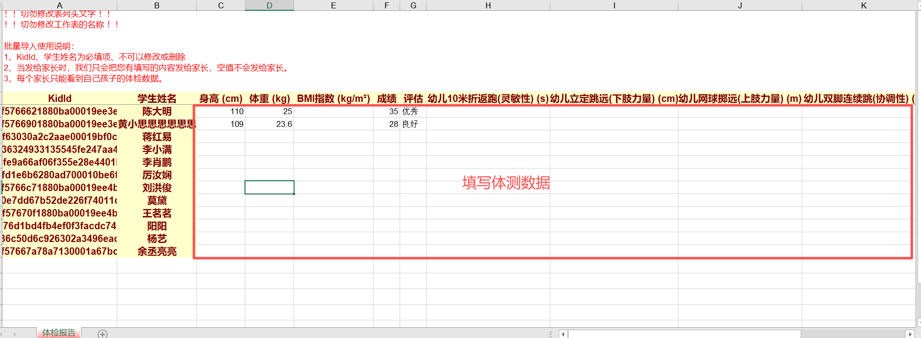The width and height of the screenshot is (921, 338).
Task: Select student name cell 余丞亮亮
Action: coord(157,251)
